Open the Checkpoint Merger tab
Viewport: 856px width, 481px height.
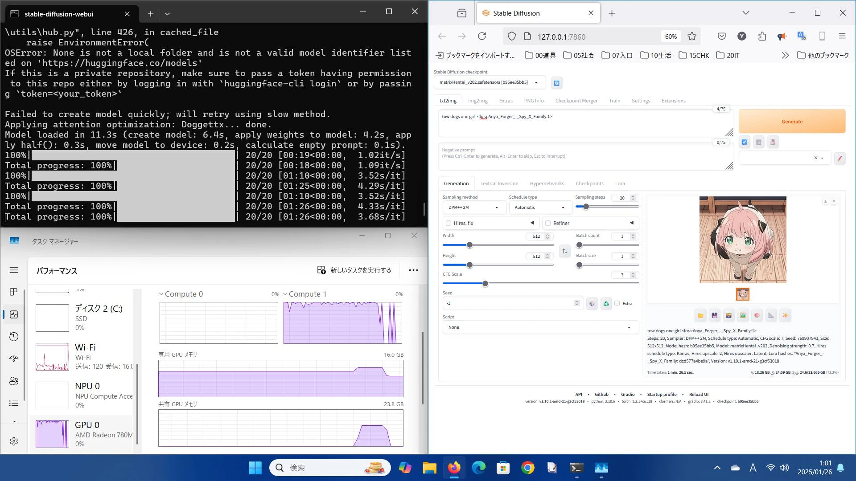[576, 101]
